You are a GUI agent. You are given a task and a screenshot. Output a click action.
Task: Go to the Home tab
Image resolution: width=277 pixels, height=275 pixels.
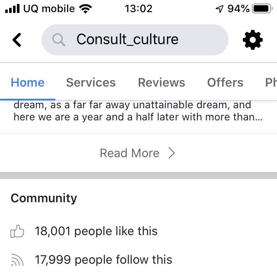[28, 83]
